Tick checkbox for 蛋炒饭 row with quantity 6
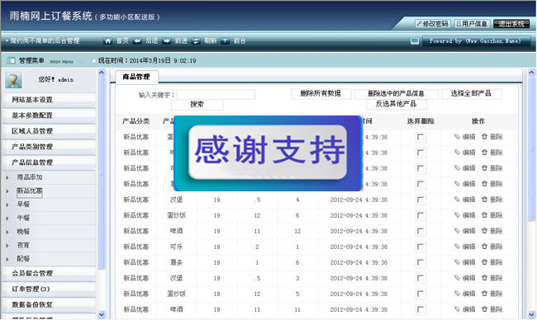The image size is (537, 320). click(421, 216)
